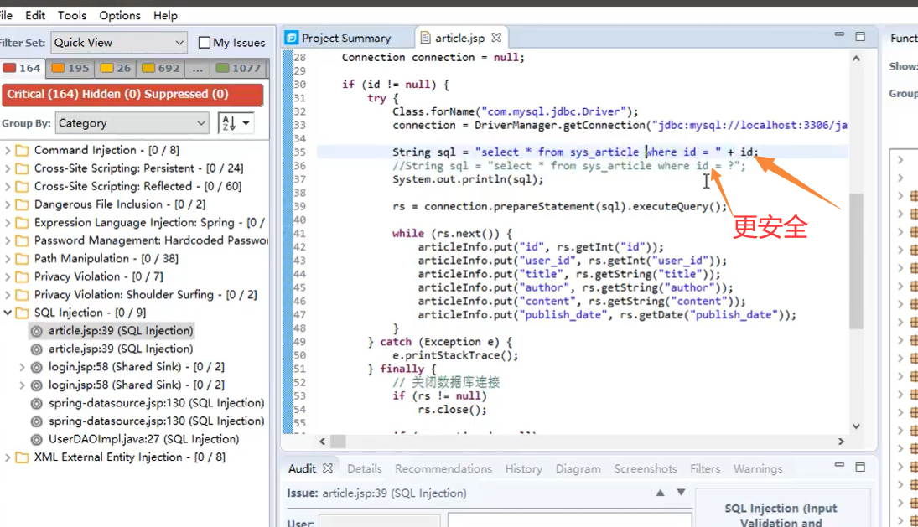Screen dimensions: 918x527
Task: Expand the Command Injection folder
Action: (8, 150)
